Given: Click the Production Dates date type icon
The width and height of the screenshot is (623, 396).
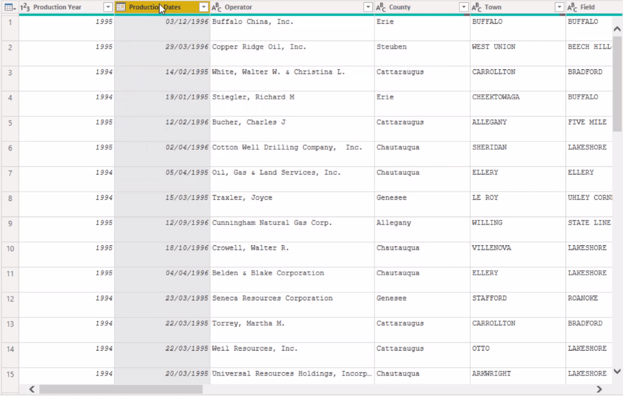Looking at the screenshot, I should point(121,7).
